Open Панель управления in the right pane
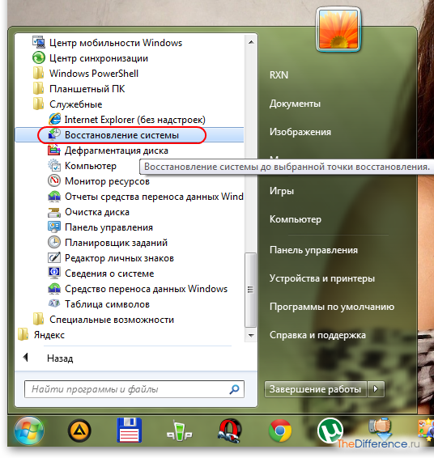This screenshot has width=434, height=458. pos(313,250)
